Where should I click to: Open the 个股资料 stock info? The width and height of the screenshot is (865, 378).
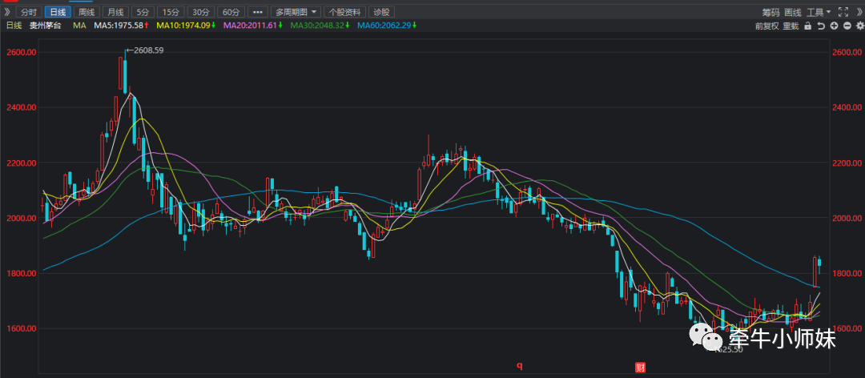coord(344,12)
